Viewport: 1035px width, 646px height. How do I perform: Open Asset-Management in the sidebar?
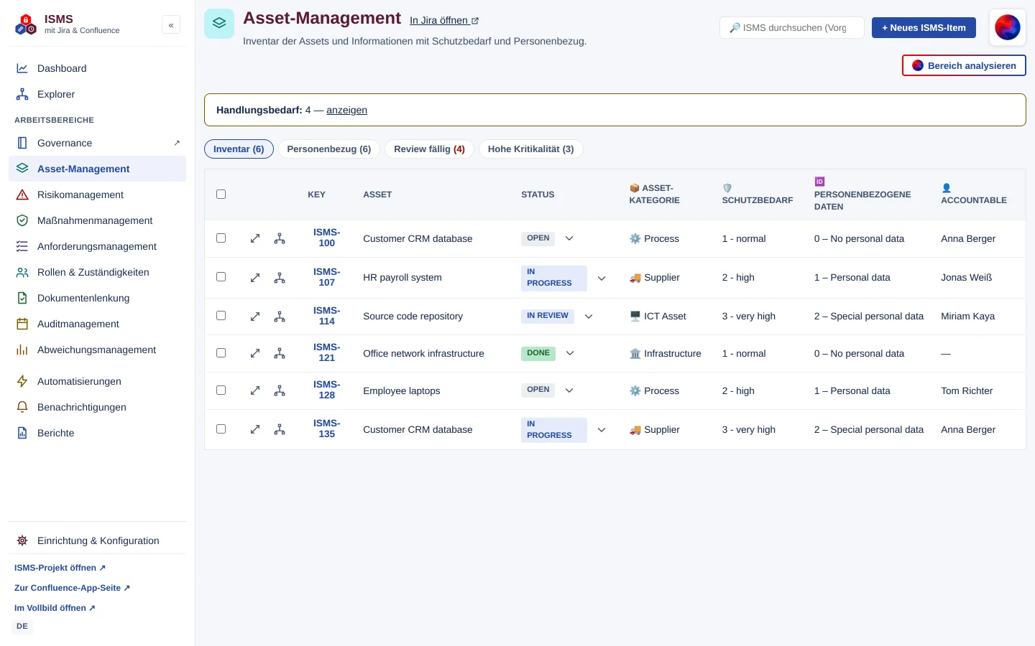tap(97, 169)
